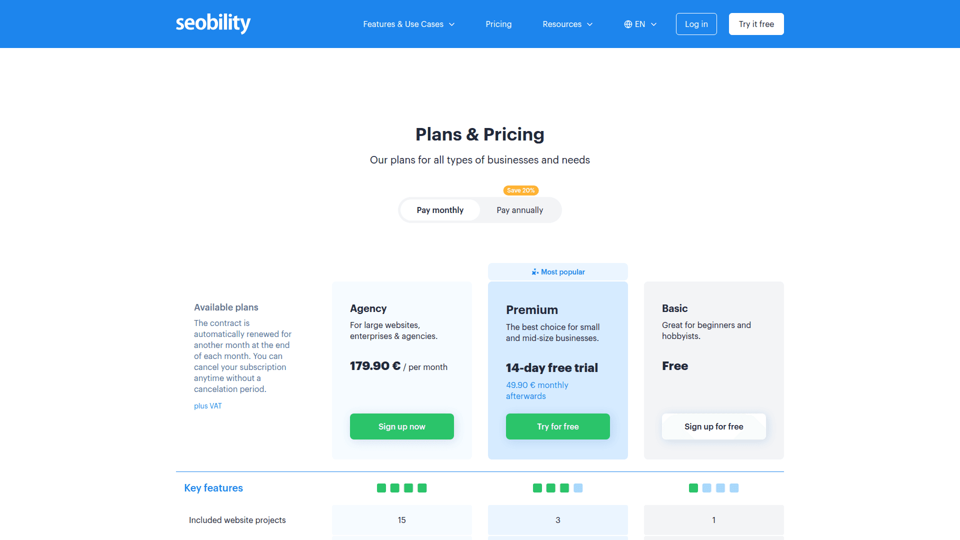Start the Premium free trial
Viewport: 960px width, 540px height.
[557, 426]
